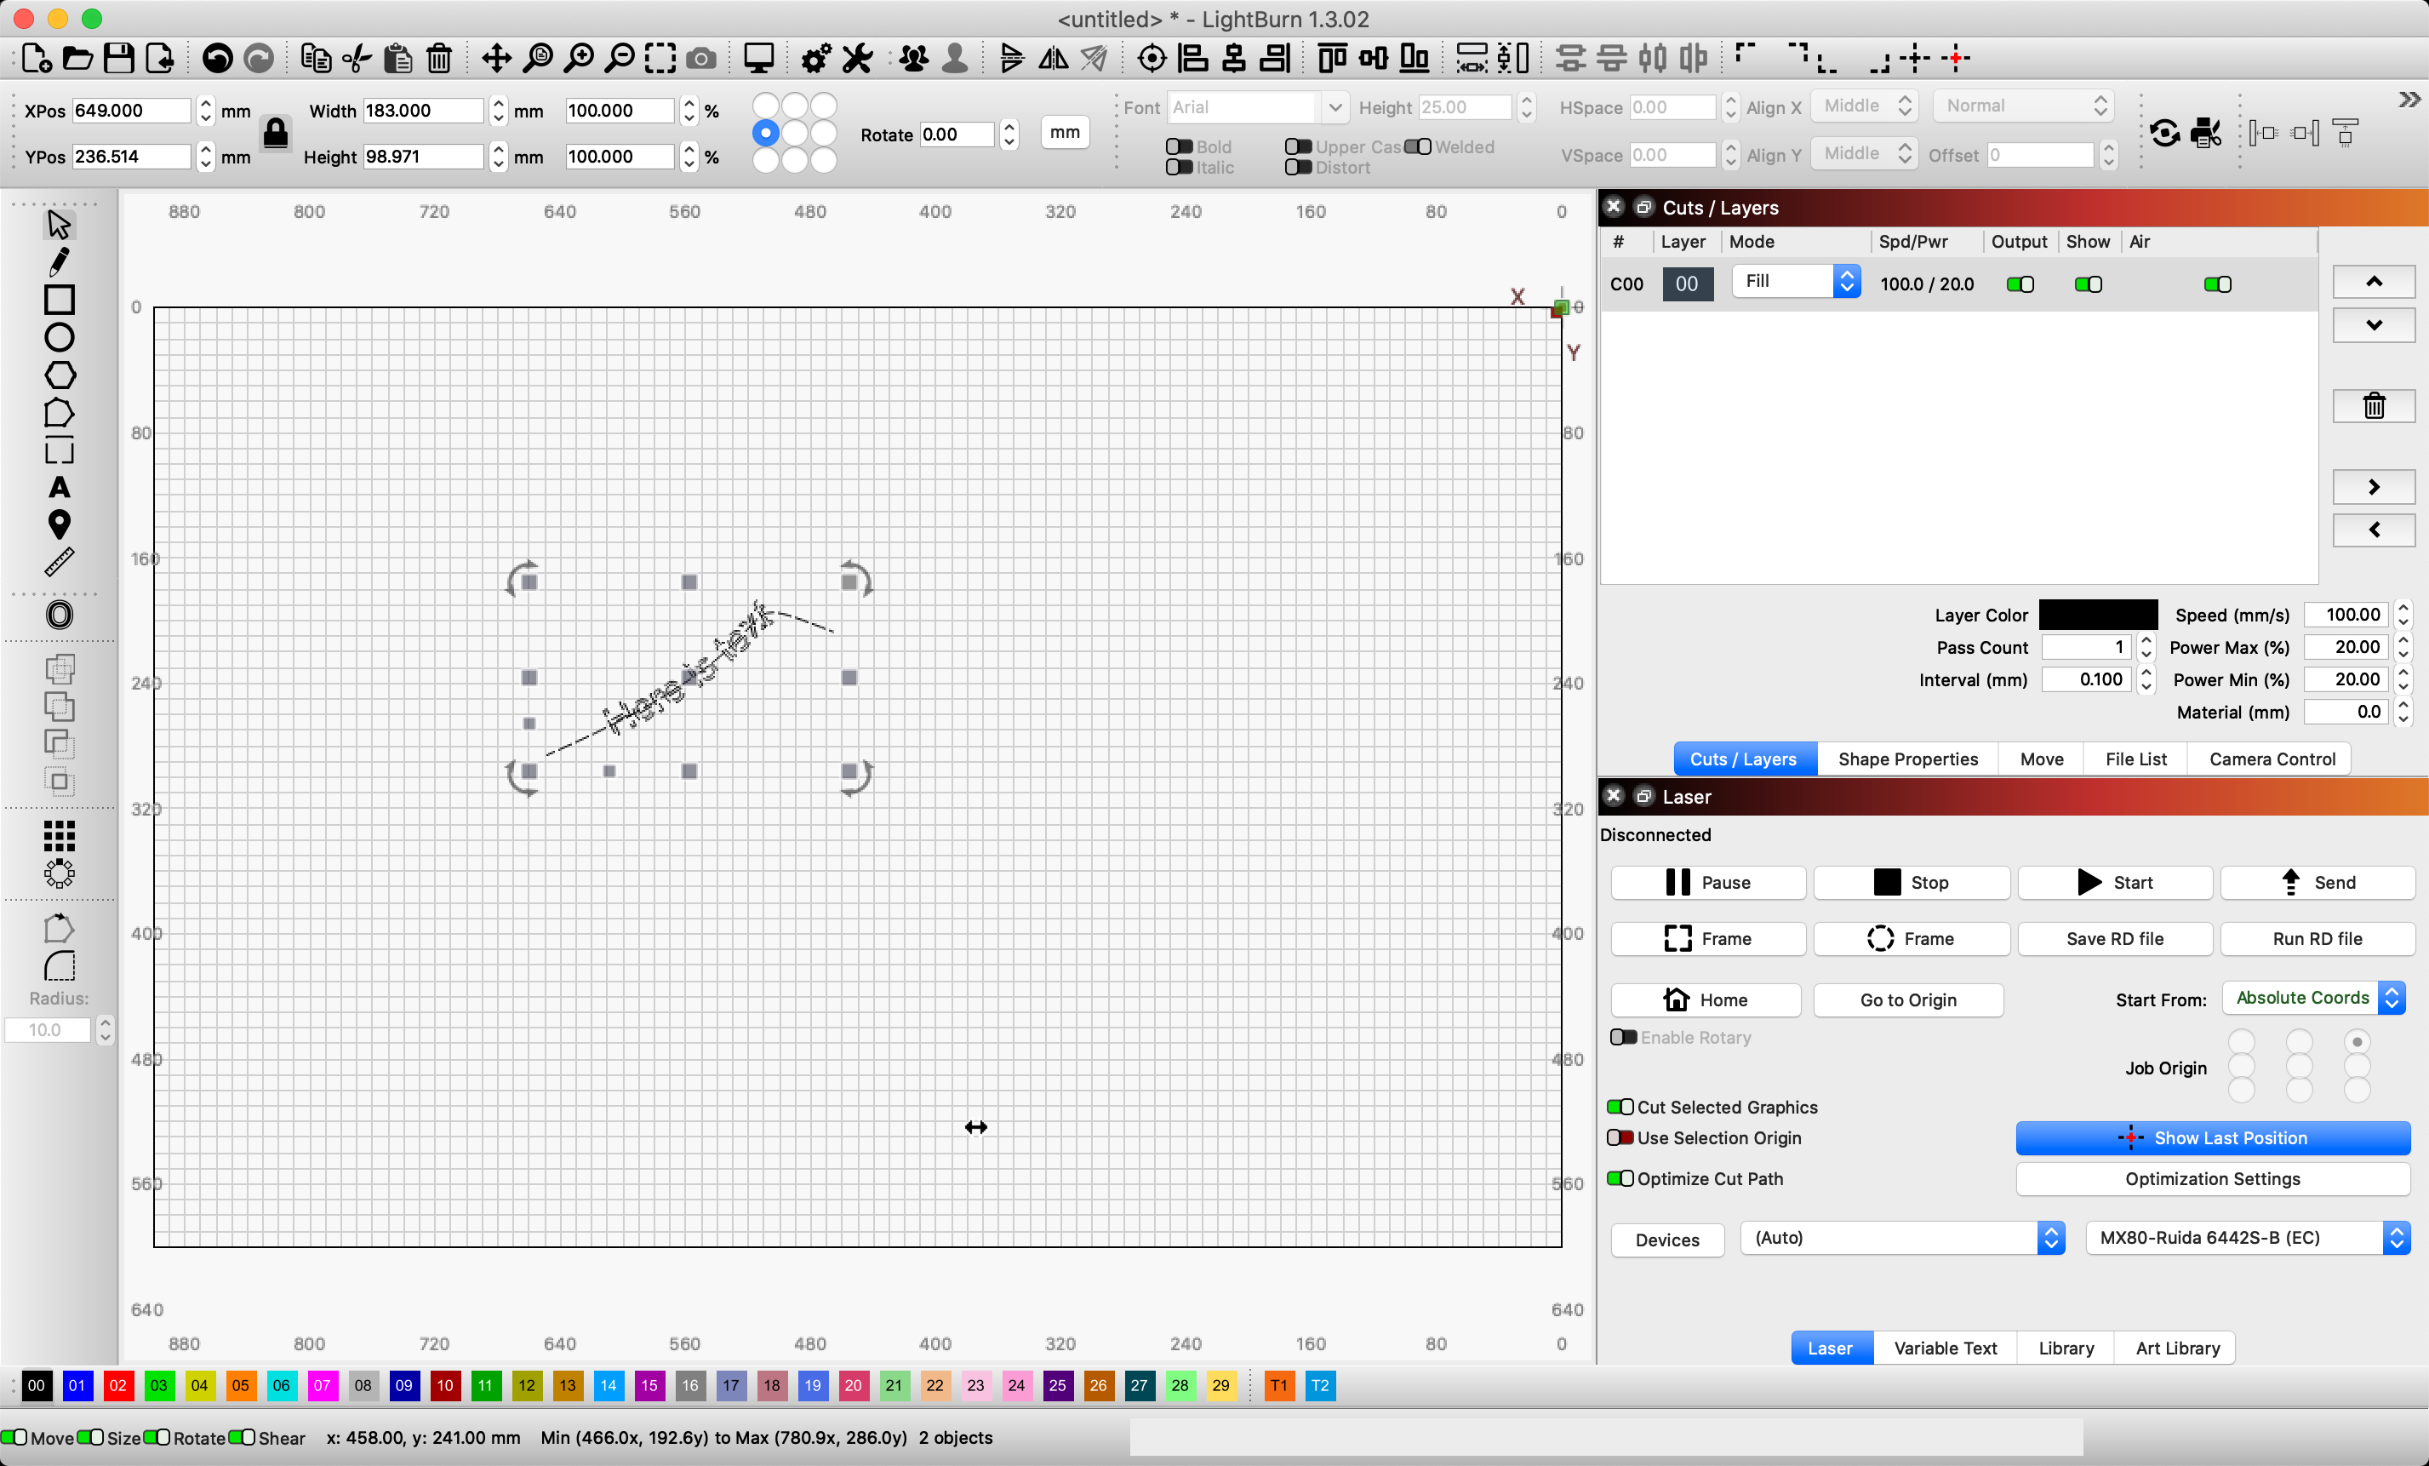Click the Camera capture toolbar icon
Image resolution: width=2429 pixels, height=1466 pixels.
pos(701,58)
